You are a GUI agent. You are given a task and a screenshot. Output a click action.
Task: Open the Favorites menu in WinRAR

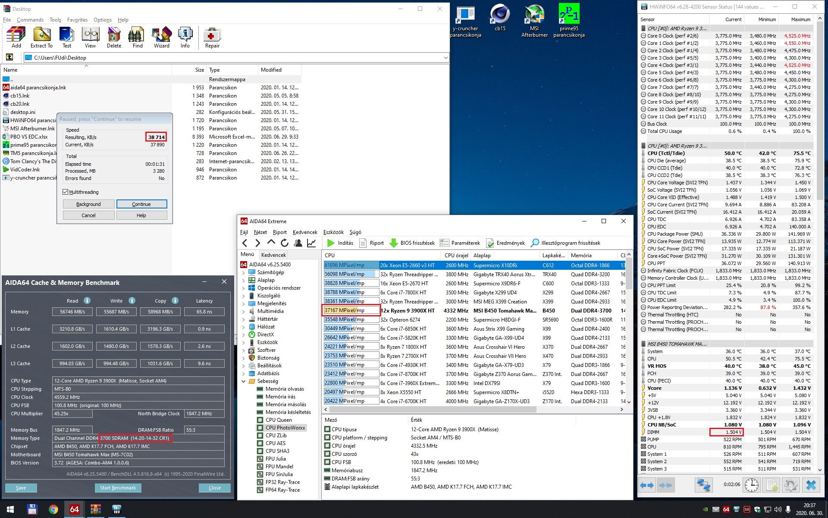77,20
